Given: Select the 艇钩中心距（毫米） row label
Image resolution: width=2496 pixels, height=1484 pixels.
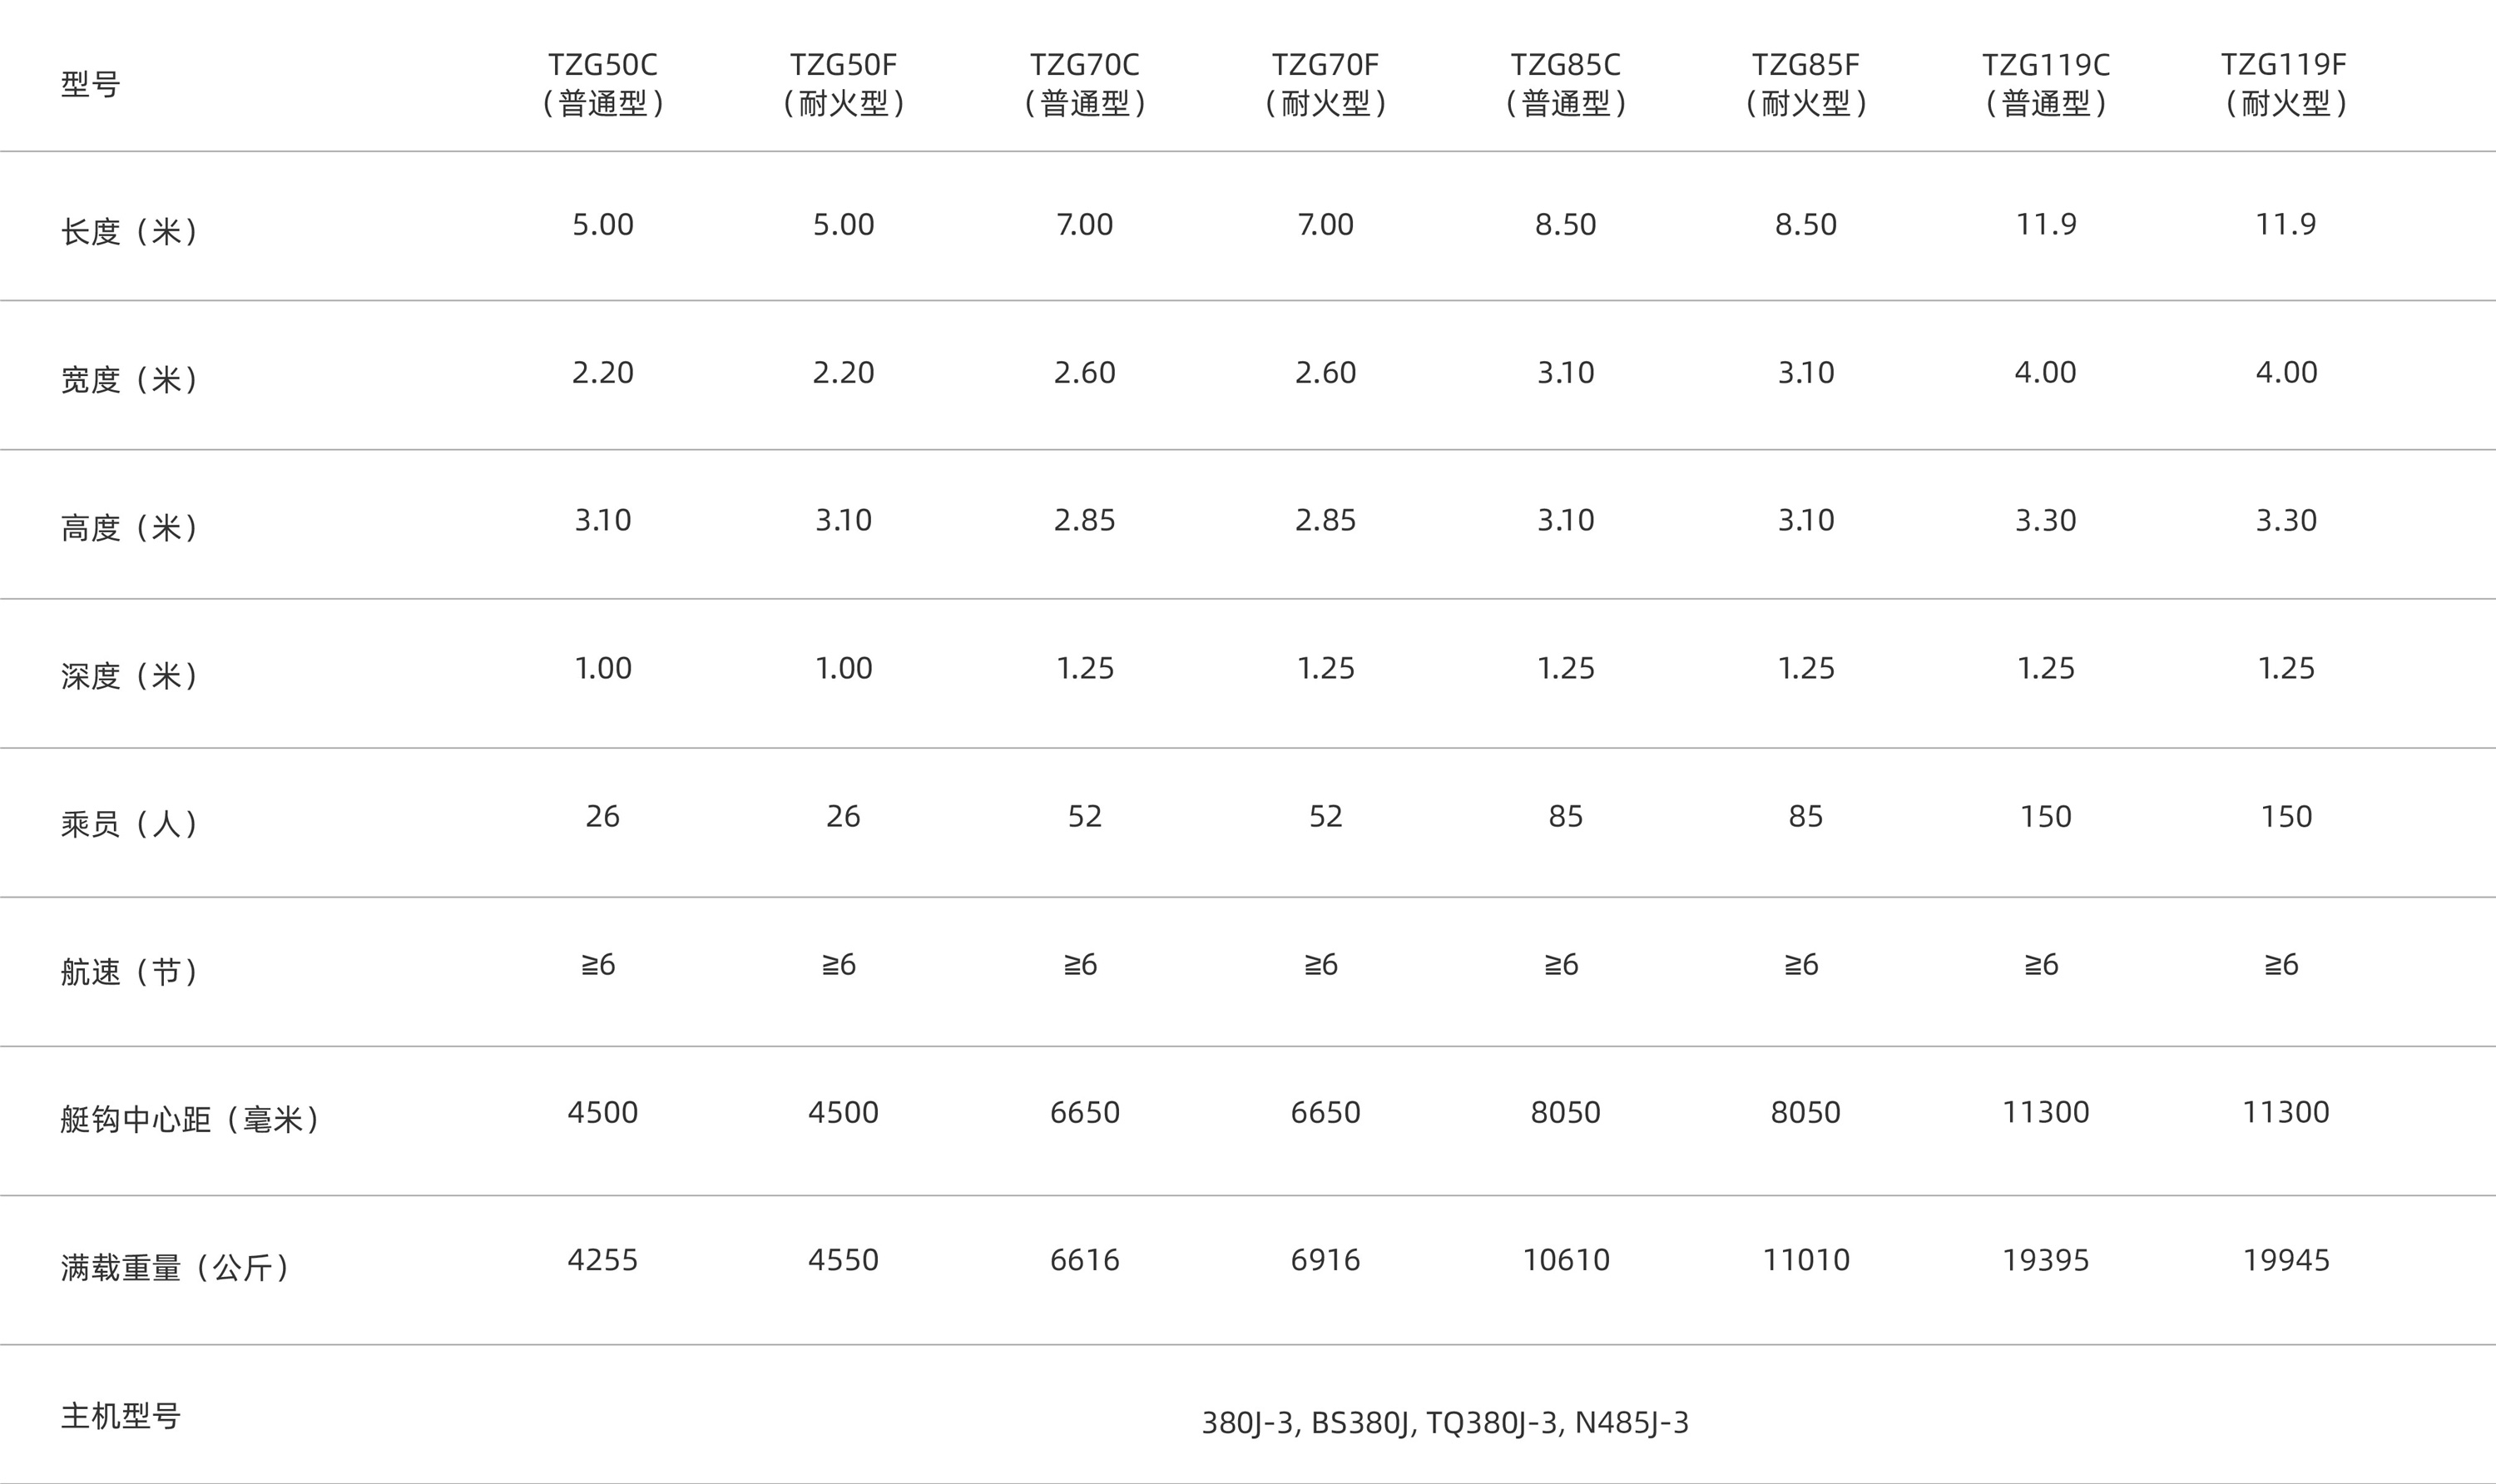Looking at the screenshot, I should coord(190,1119).
